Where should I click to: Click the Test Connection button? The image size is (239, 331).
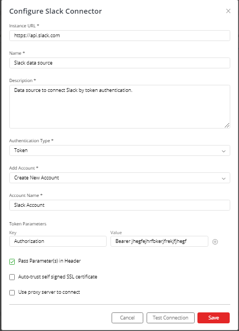(x=171, y=318)
